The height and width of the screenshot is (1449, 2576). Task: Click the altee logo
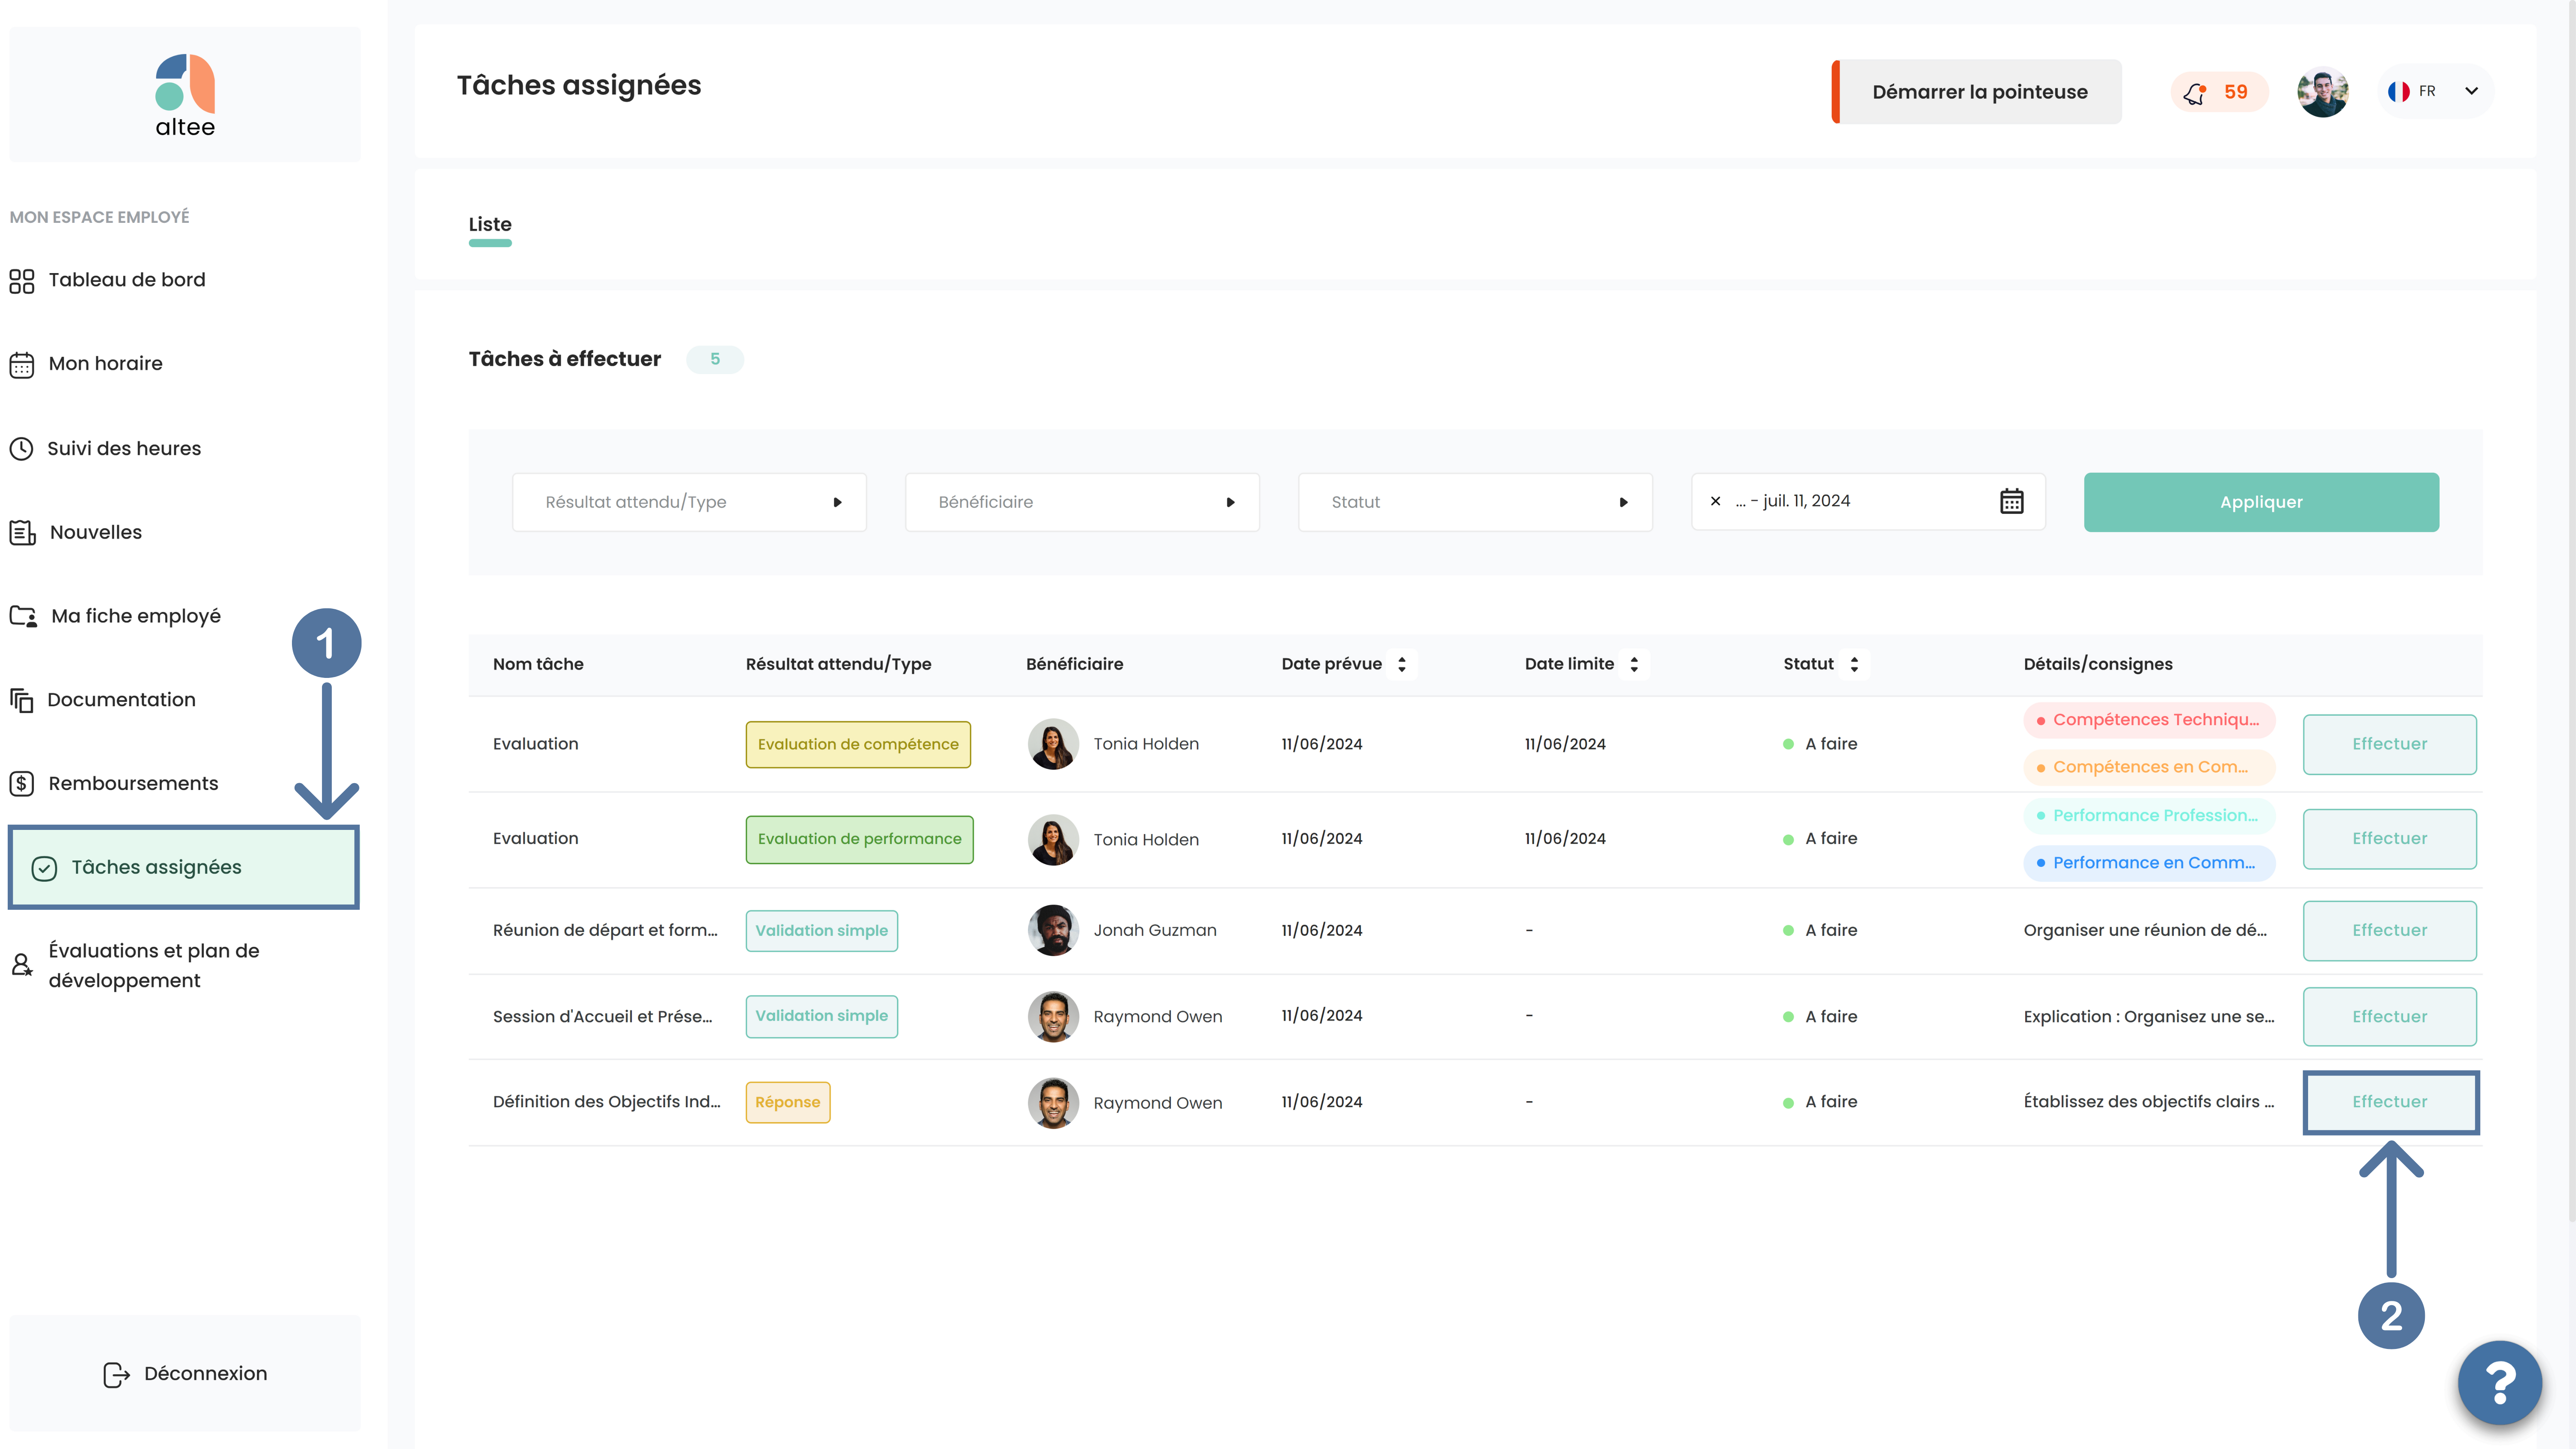(185, 95)
